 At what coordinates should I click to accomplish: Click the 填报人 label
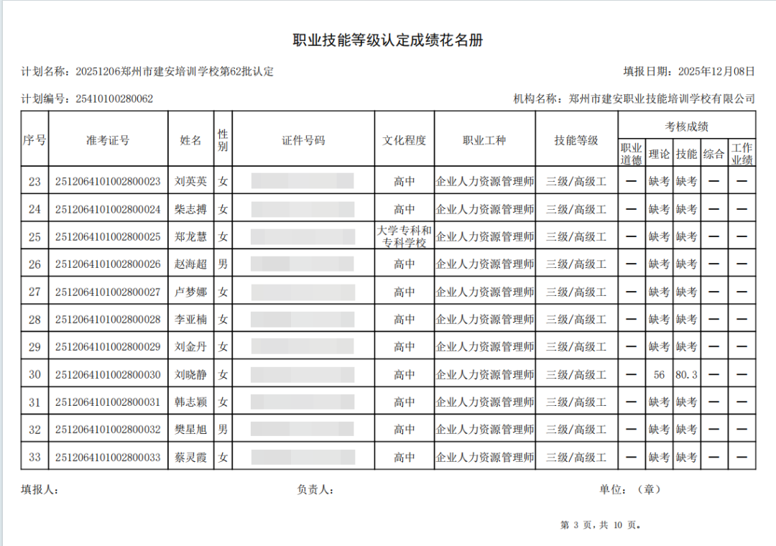[x=40, y=490]
